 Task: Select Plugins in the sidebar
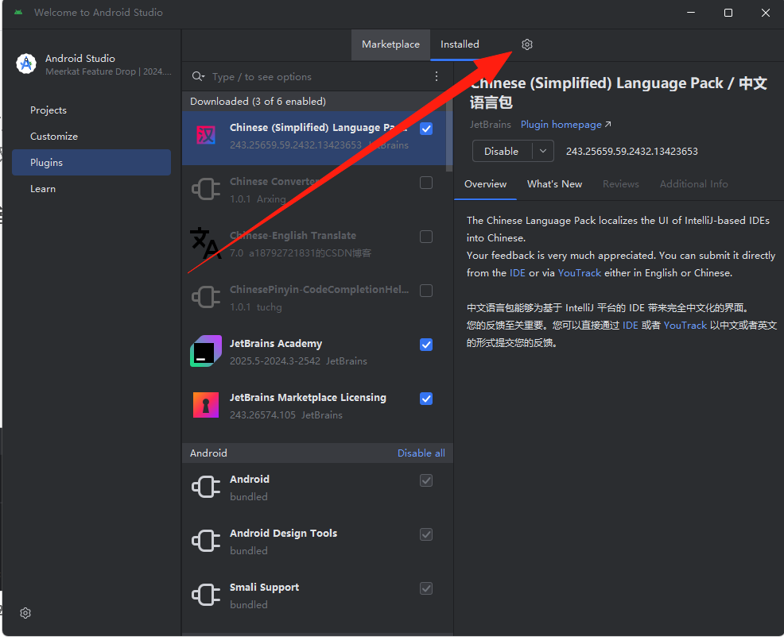(x=91, y=162)
